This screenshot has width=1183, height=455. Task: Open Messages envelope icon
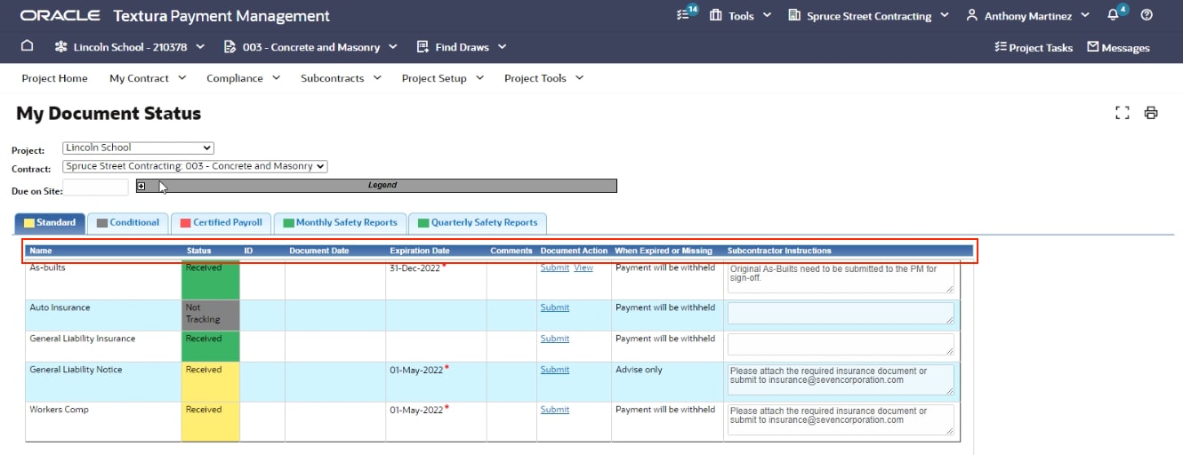(1118, 47)
